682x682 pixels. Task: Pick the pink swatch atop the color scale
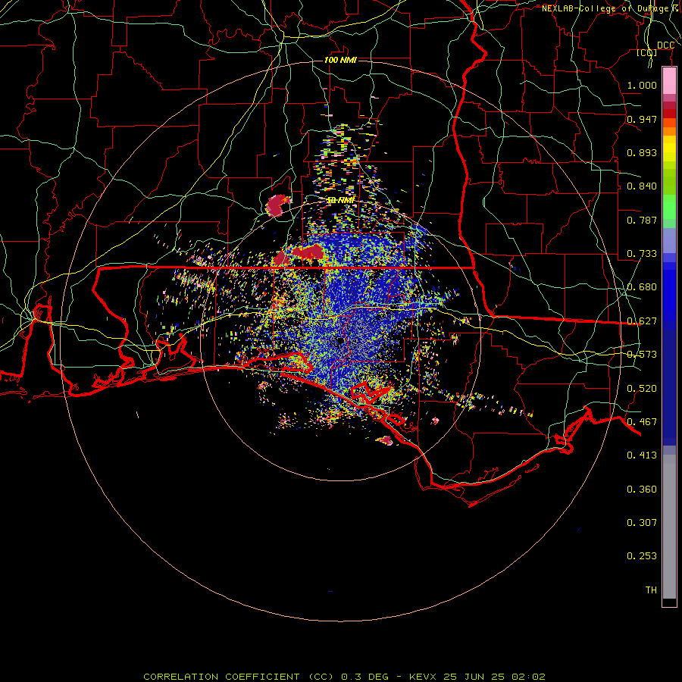tap(669, 81)
